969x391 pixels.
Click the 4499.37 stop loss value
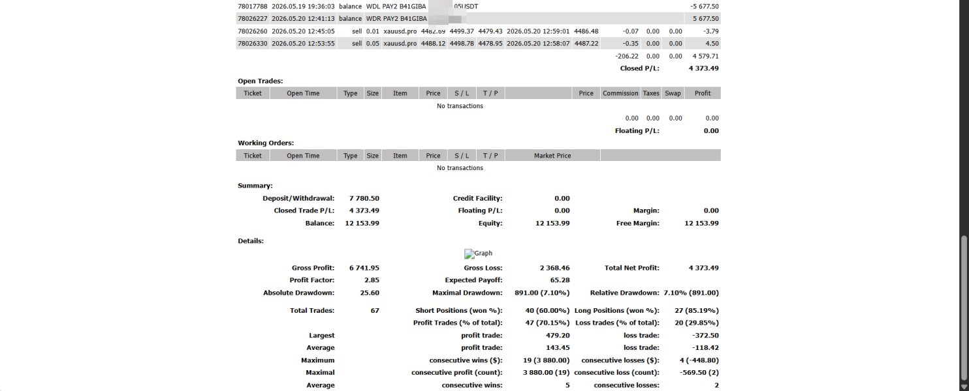pos(462,31)
